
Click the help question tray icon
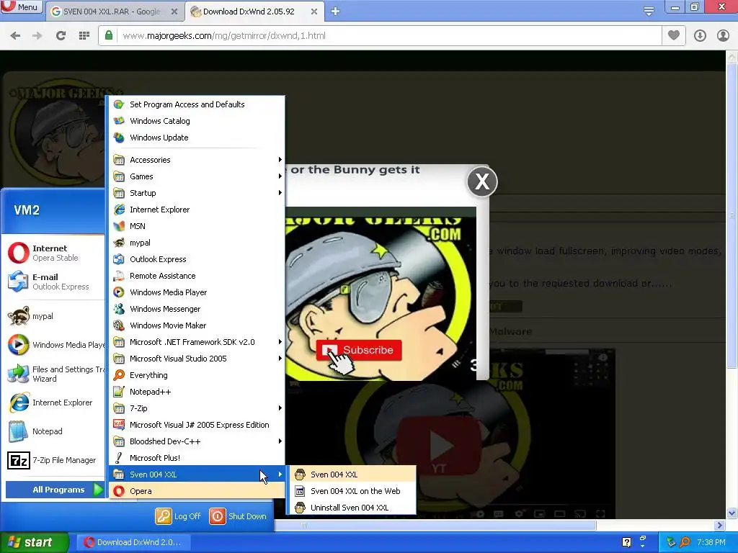626,542
